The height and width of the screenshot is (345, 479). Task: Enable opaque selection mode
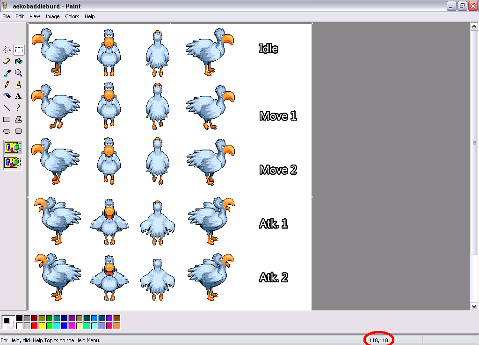point(13,147)
